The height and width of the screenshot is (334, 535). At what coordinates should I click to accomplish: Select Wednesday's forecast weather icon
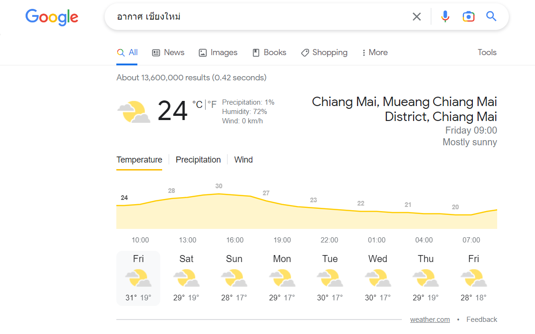pyautogui.click(x=378, y=278)
